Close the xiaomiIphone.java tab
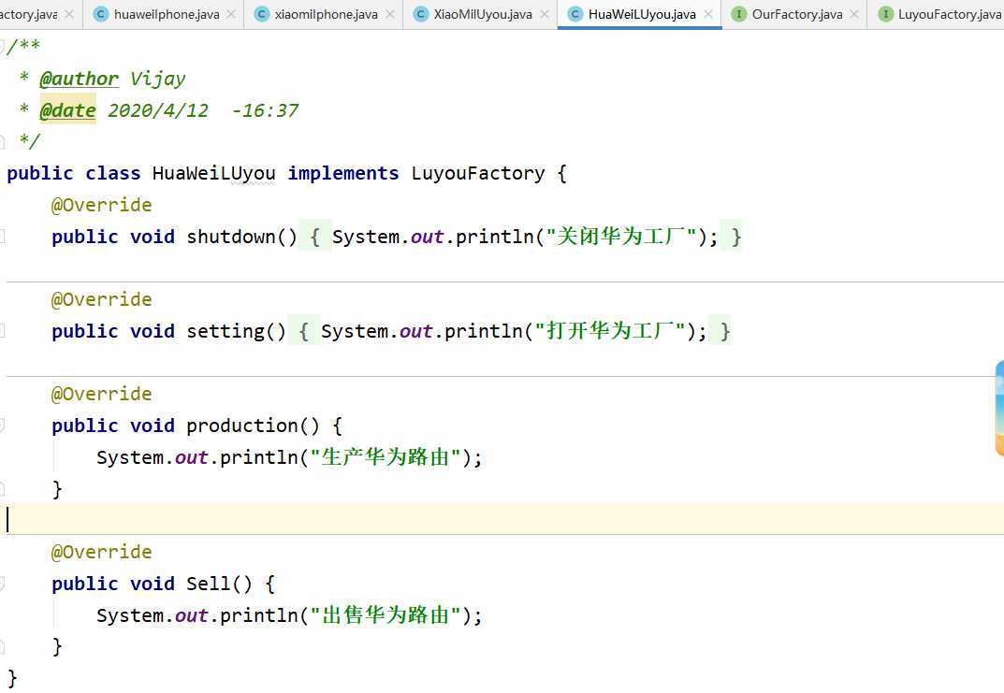This screenshot has height=693, width=1004. [x=390, y=14]
